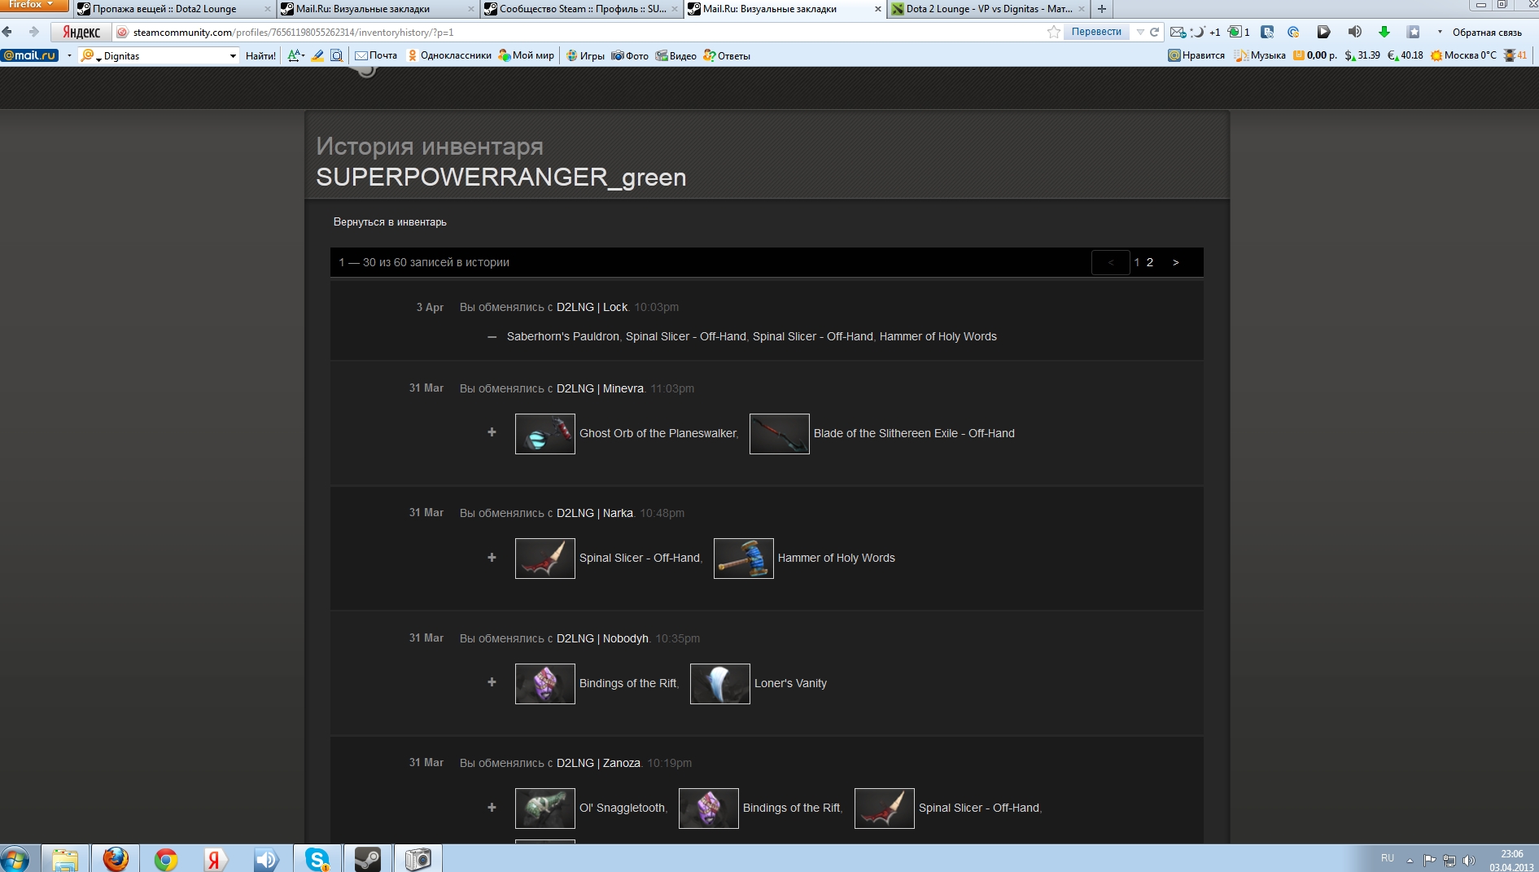Screen dimensions: 1539x872
Task: Switch to Dota 2 Lounge VP vs Dignitas tab
Action: 988,9
